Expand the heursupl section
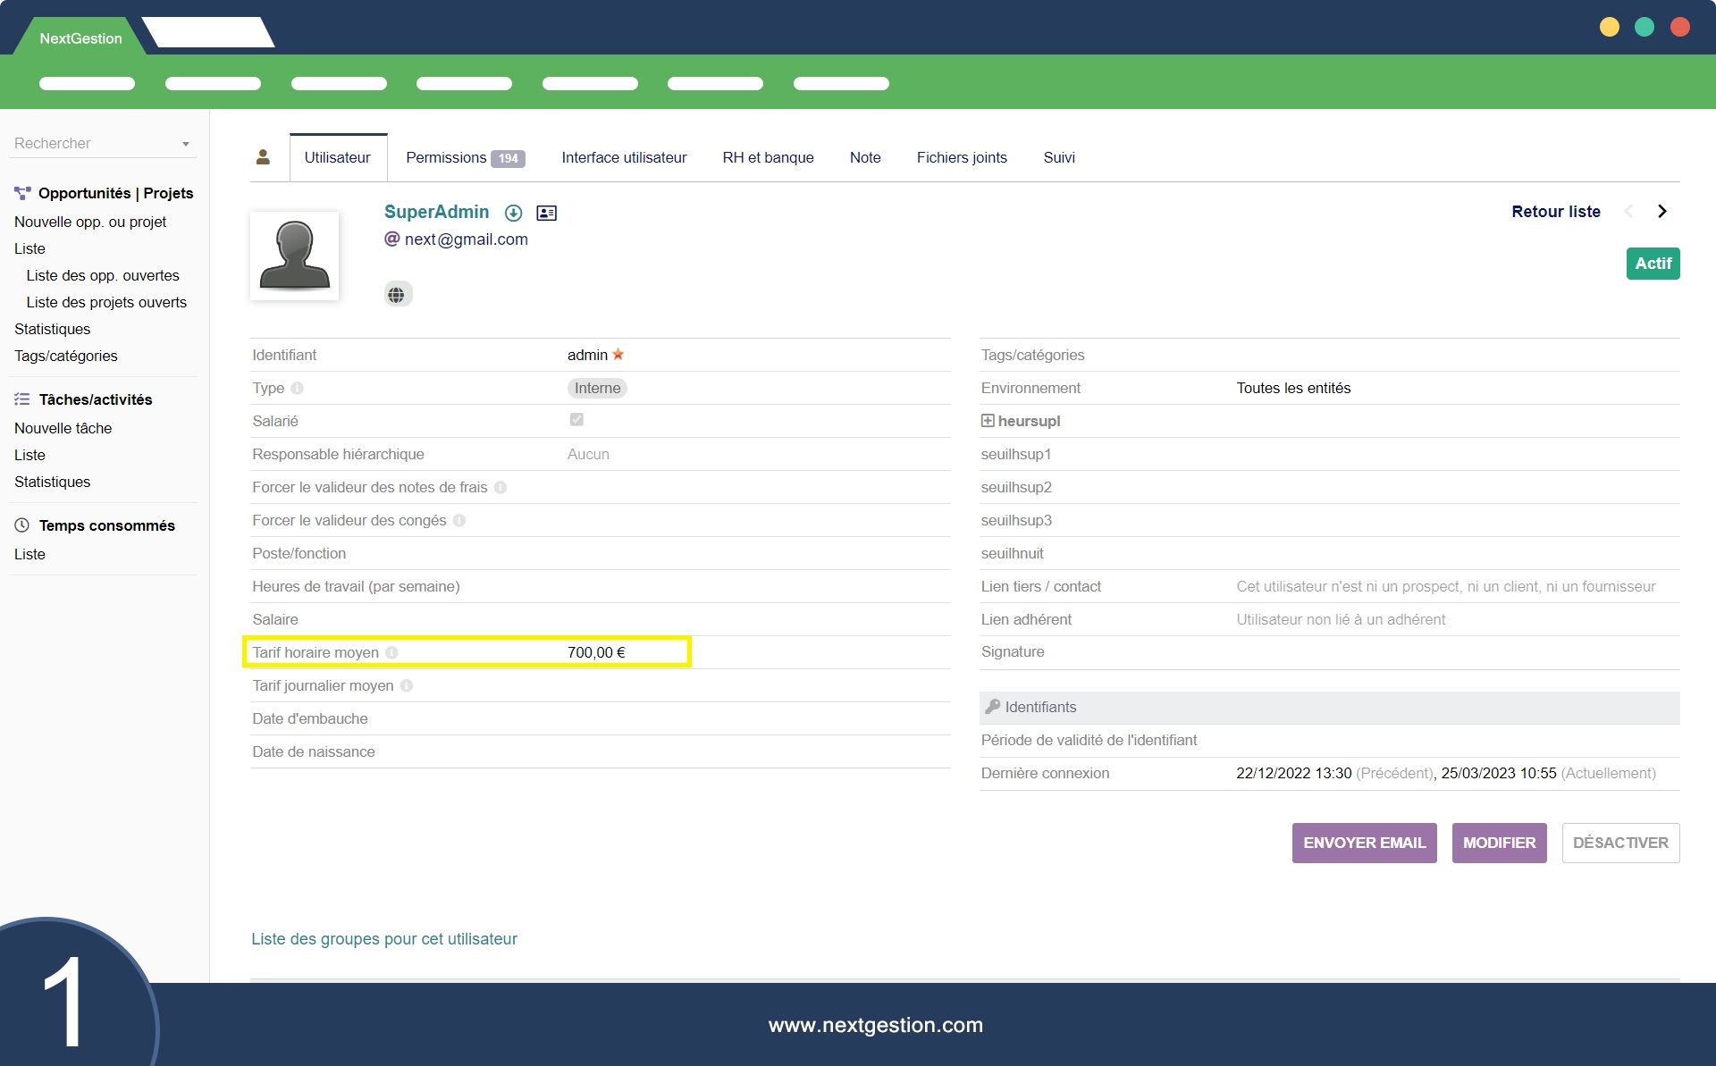 pyautogui.click(x=988, y=421)
